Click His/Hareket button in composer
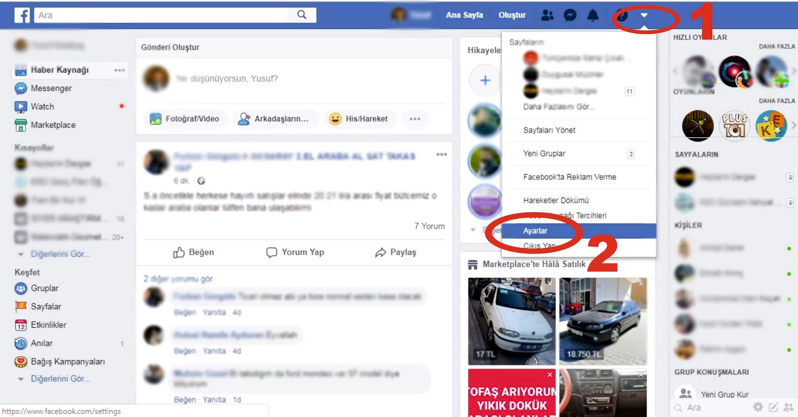This screenshot has height=417, width=798. (x=360, y=119)
